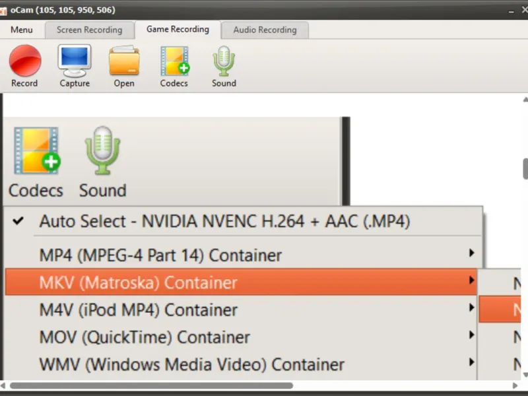Click the right arrow of horizontal scrollbar

coord(515,385)
